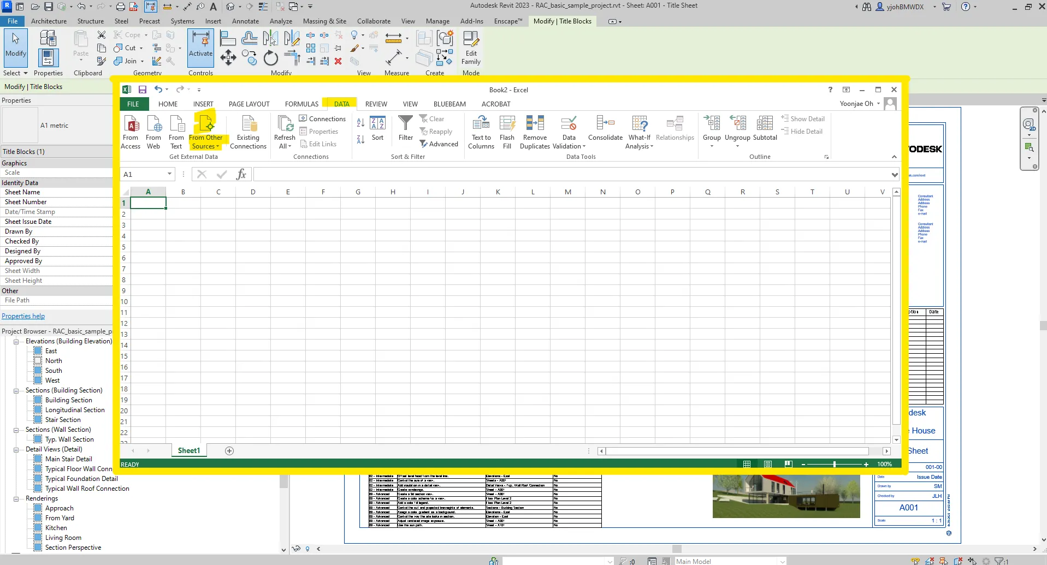Click the Subtotal icon
The height and width of the screenshot is (565, 1047).
coord(765,124)
